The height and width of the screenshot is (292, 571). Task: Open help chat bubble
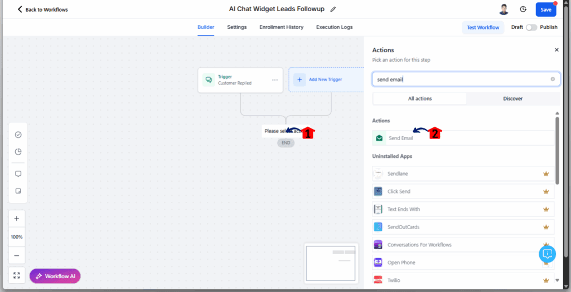pos(548,254)
